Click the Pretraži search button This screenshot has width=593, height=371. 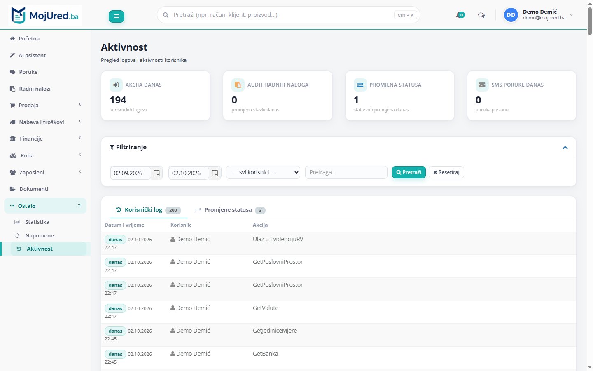[x=409, y=172]
